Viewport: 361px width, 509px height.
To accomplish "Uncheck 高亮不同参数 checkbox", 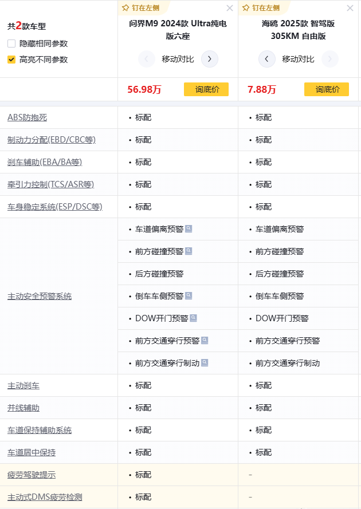I will pos(11,60).
